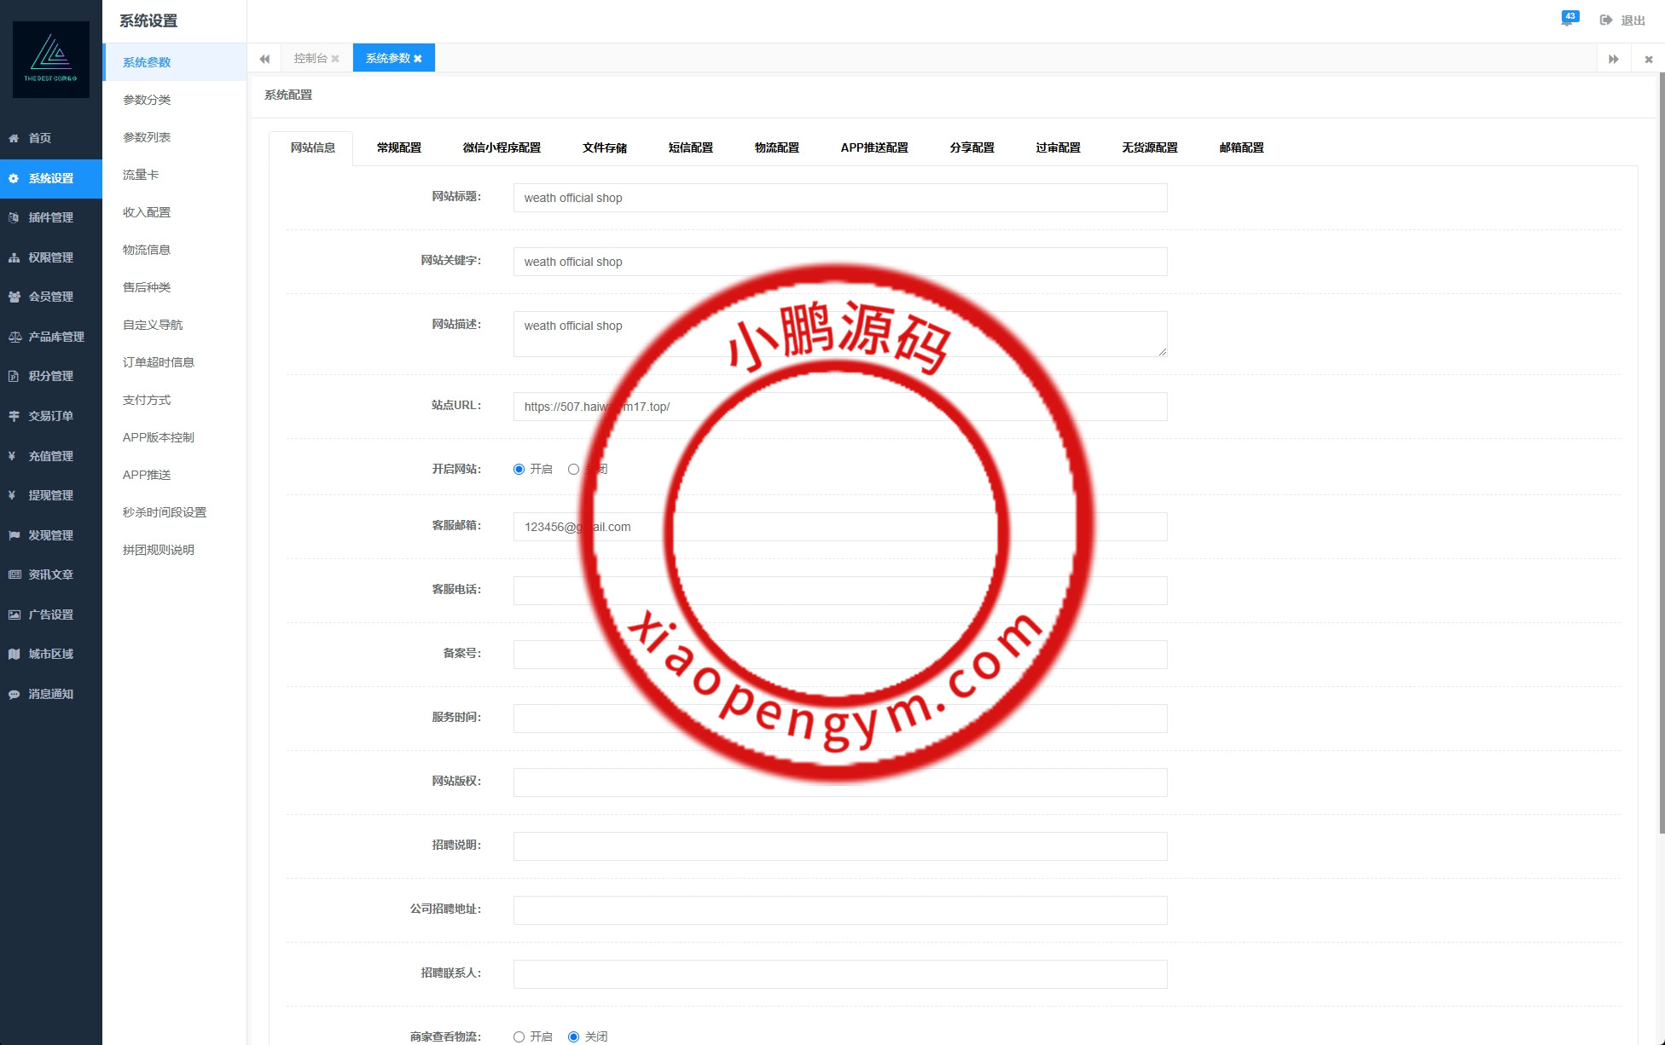Switch to 微信小程序配置 tab
Image resolution: width=1665 pixels, height=1045 pixels.
[x=502, y=147]
